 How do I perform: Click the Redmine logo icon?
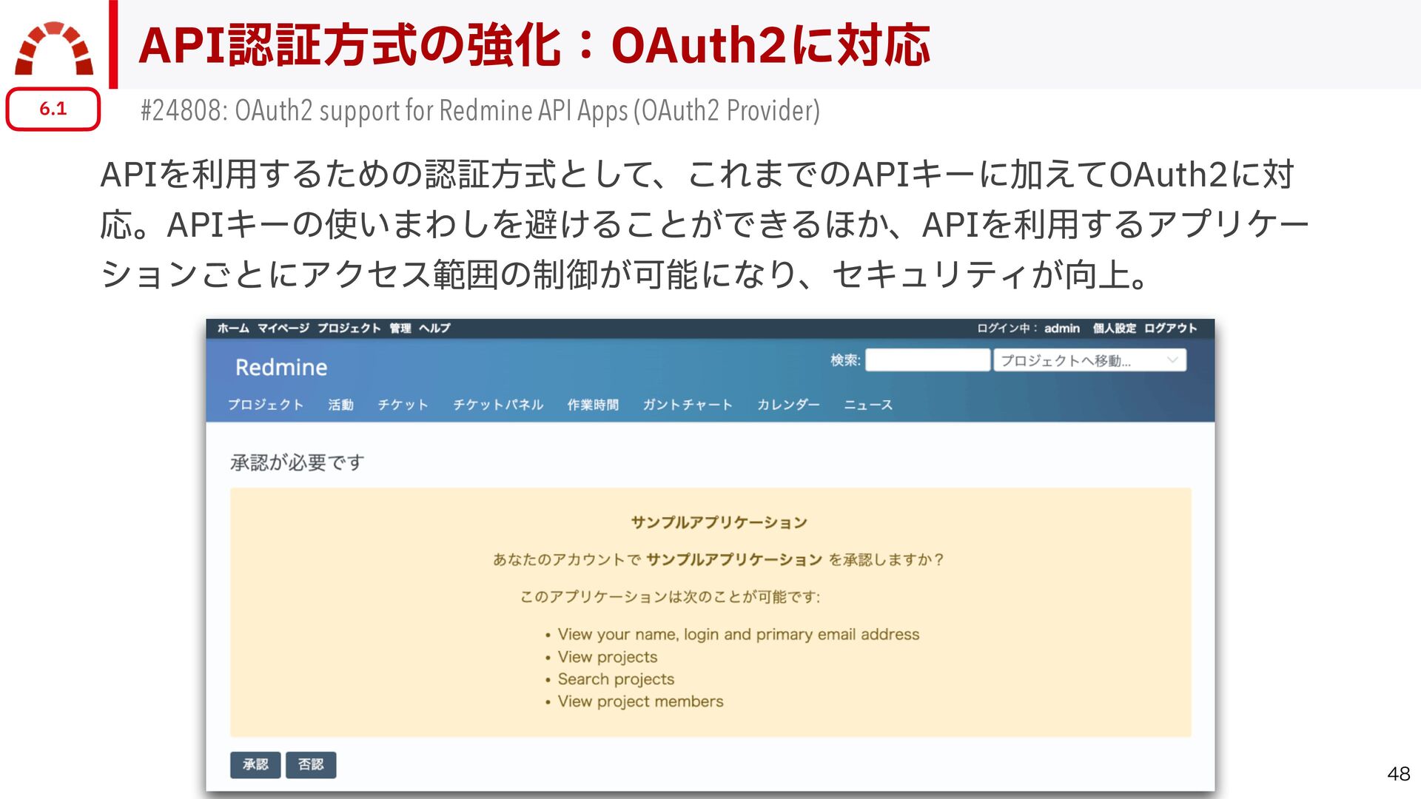point(54,49)
